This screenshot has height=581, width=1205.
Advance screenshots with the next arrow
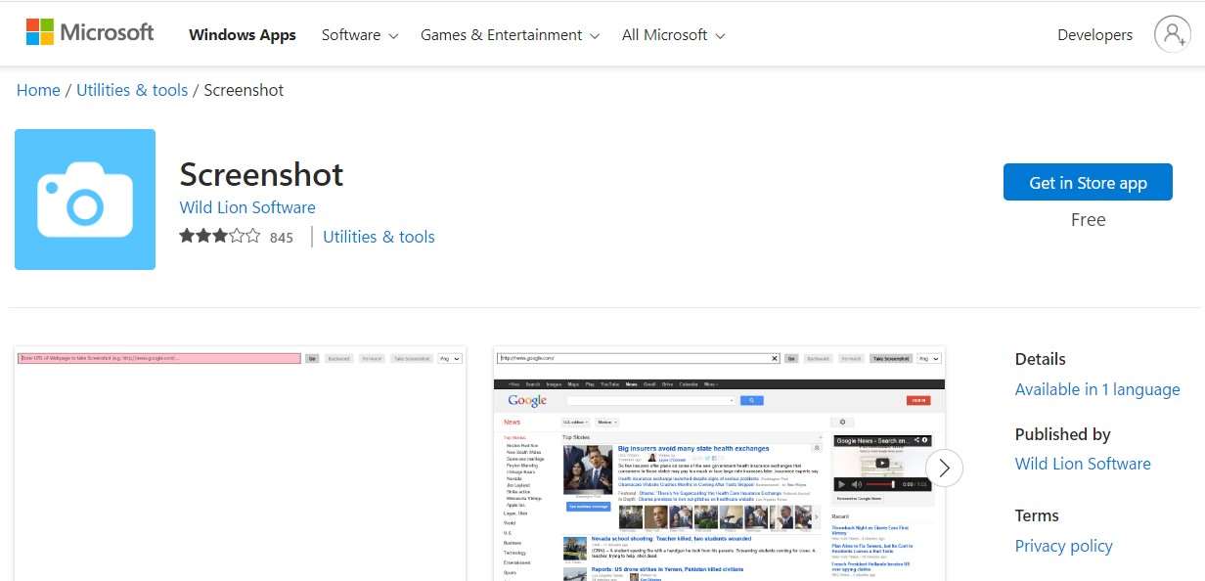click(944, 469)
